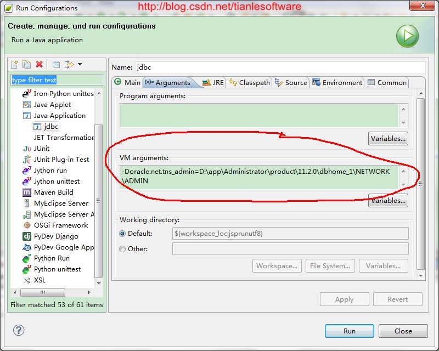Click Variables button under Working directory
439x351 pixels.
click(x=383, y=266)
